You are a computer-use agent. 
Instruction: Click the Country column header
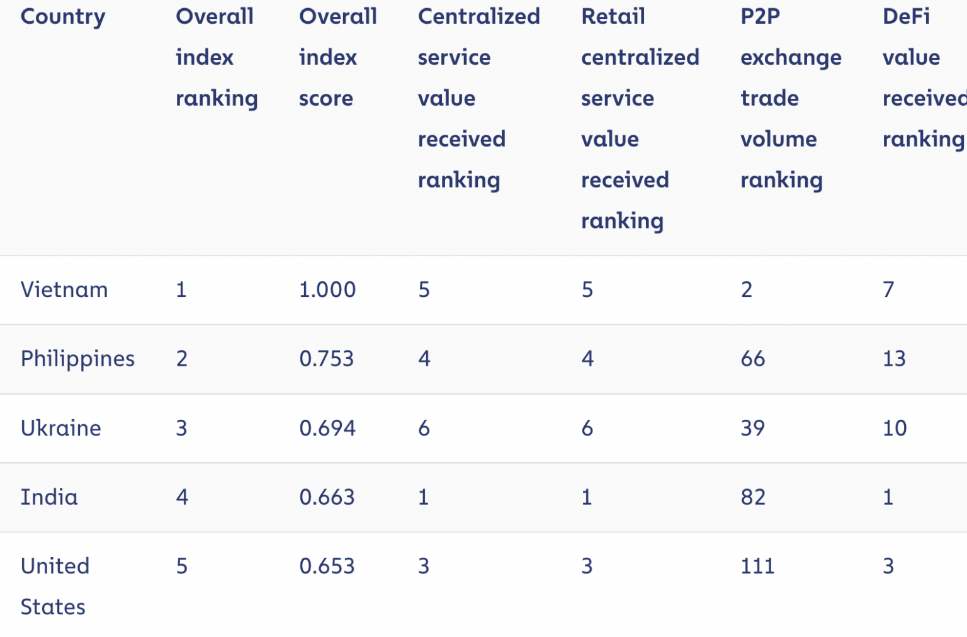click(x=63, y=17)
